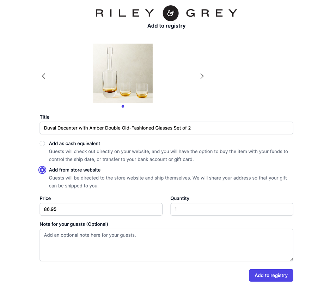Click the decanter product photo thumbnail
This screenshot has width=330, height=283.
[123, 73]
